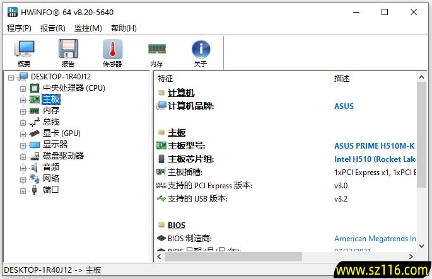
Task: Expand the 总线 tree node
Action: coord(23,123)
